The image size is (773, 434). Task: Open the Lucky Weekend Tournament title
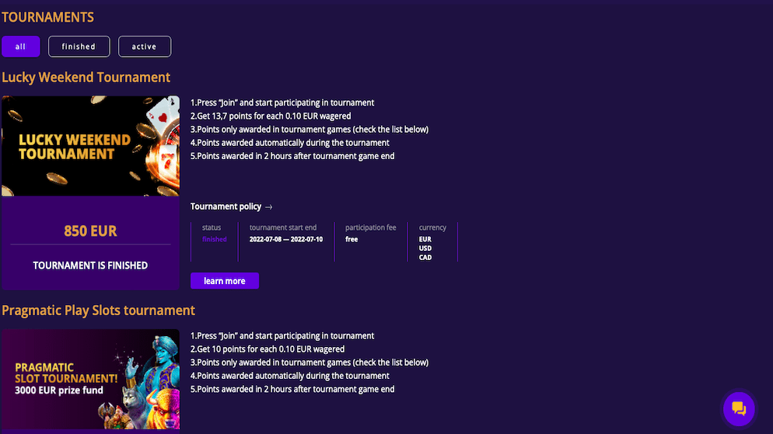tap(86, 78)
